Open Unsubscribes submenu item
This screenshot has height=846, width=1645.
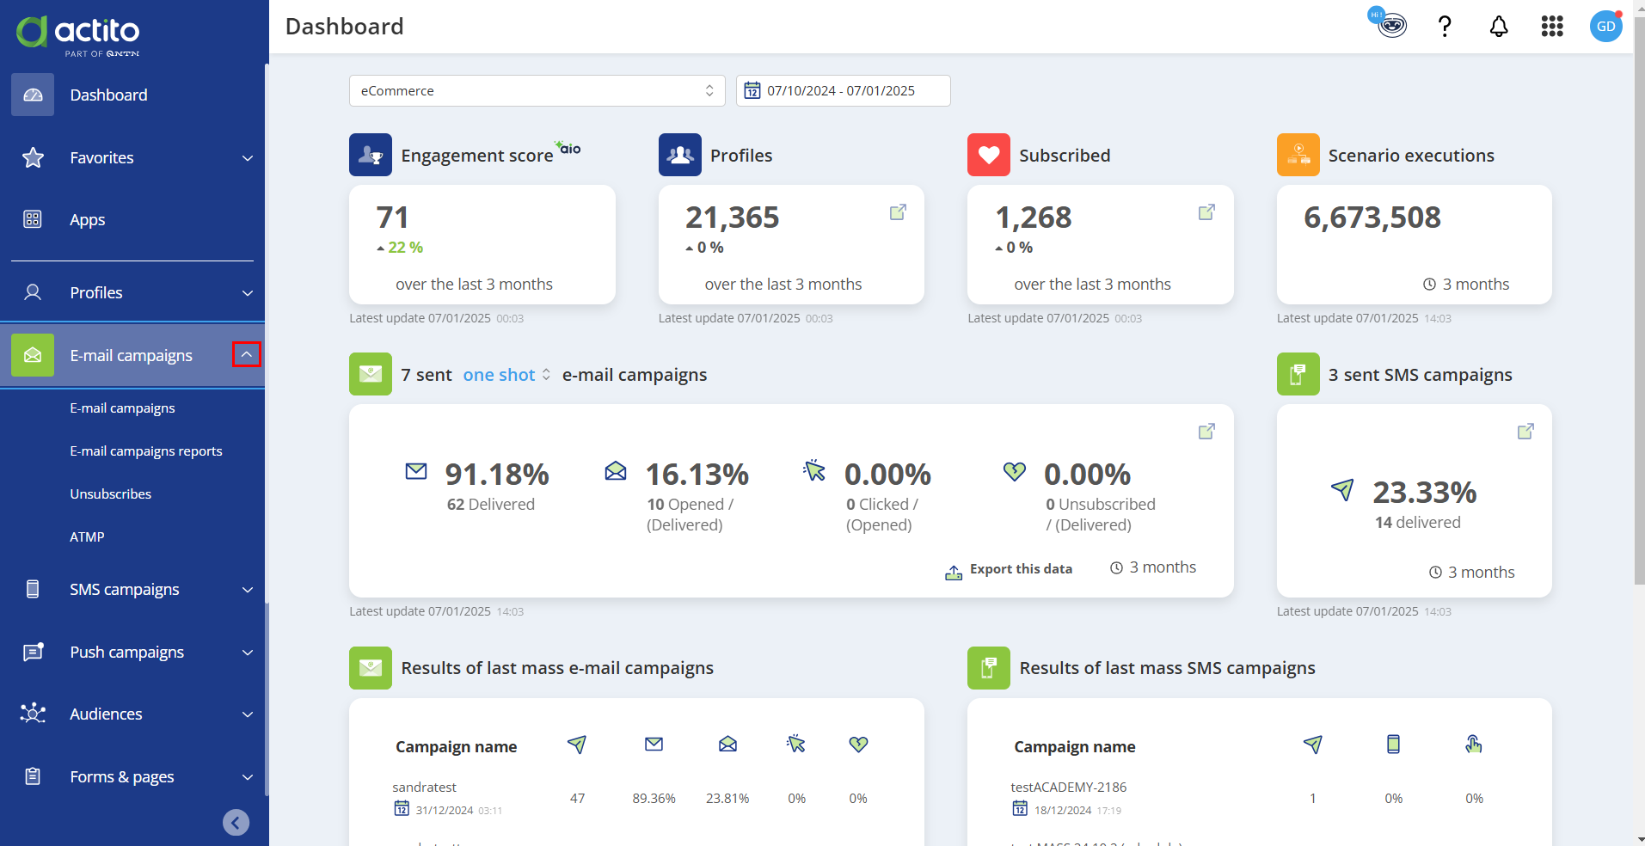click(x=111, y=493)
